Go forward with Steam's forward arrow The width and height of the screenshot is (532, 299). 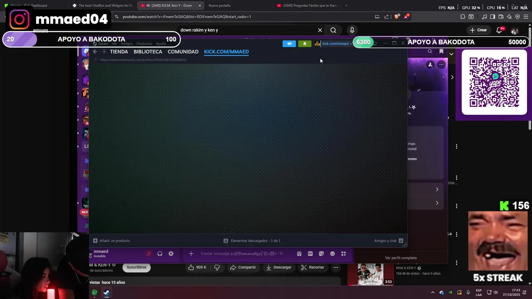103,51
